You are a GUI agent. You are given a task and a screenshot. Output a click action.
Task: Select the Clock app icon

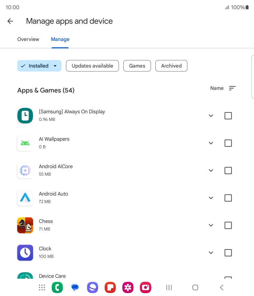point(25,253)
